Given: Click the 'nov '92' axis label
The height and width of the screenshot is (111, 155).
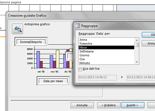Looking at the screenshot, I should (x=55, y=72).
